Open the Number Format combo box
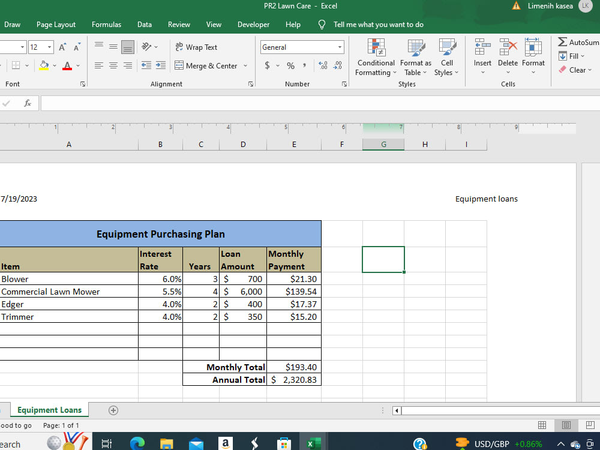600x450 pixels. coord(302,47)
